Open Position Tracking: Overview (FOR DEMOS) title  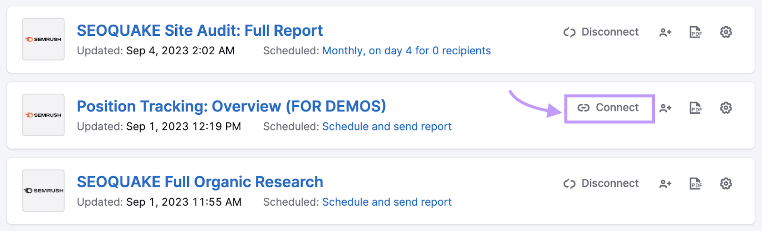(x=231, y=106)
